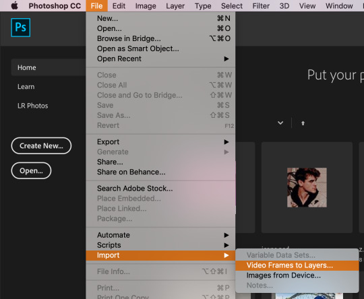Click the Create New... button
This screenshot has width=364, height=299.
tap(41, 145)
